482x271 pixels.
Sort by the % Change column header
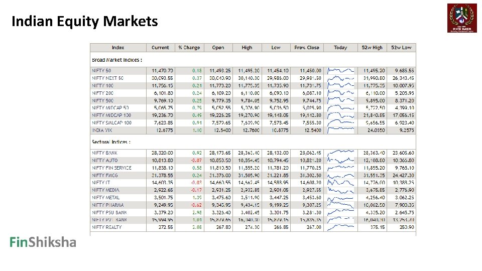[189, 48]
